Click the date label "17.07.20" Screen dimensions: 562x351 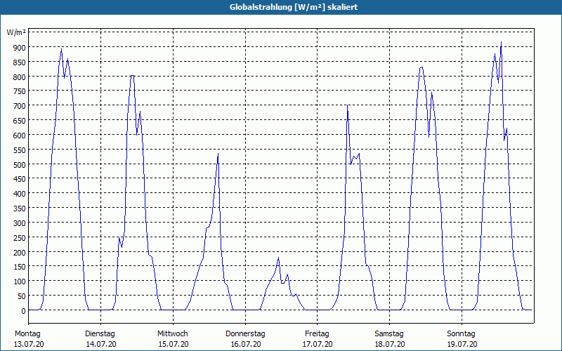318,345
